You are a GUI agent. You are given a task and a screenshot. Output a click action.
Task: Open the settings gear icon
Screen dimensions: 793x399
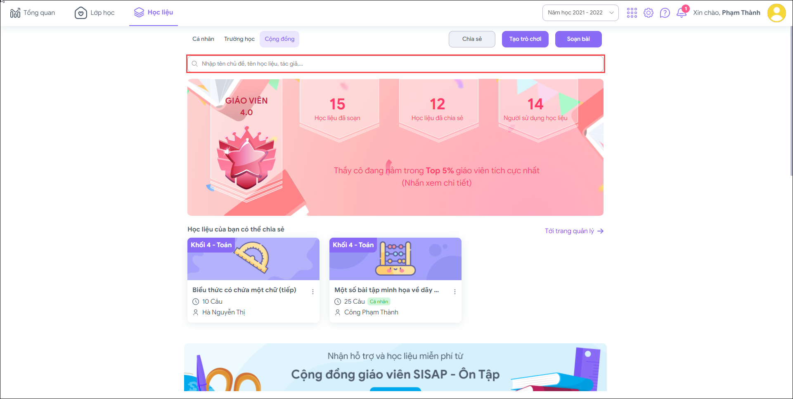[649, 13]
